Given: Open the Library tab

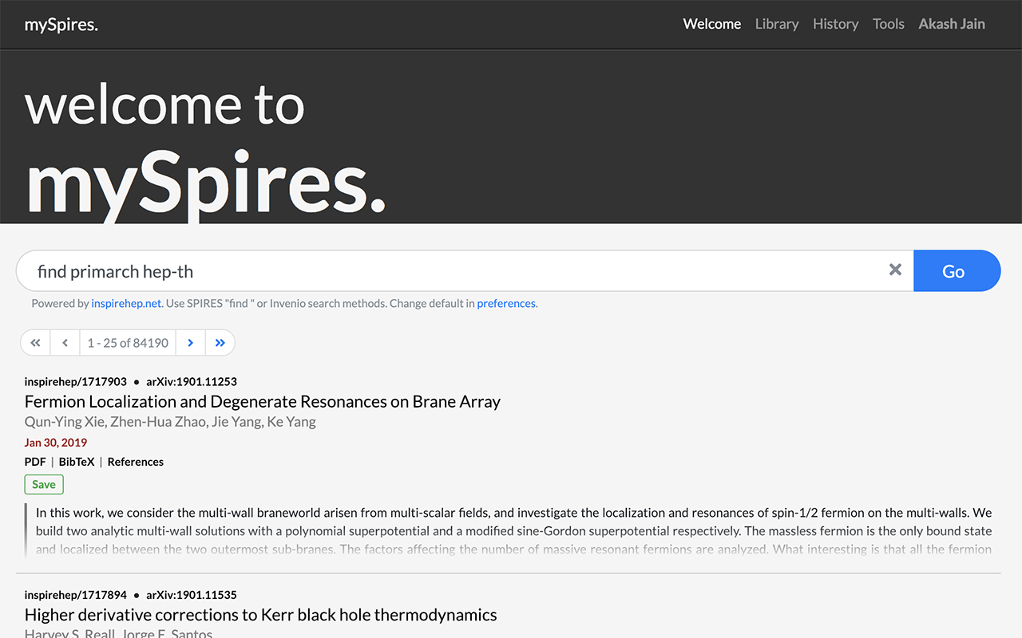Looking at the screenshot, I should click(776, 24).
